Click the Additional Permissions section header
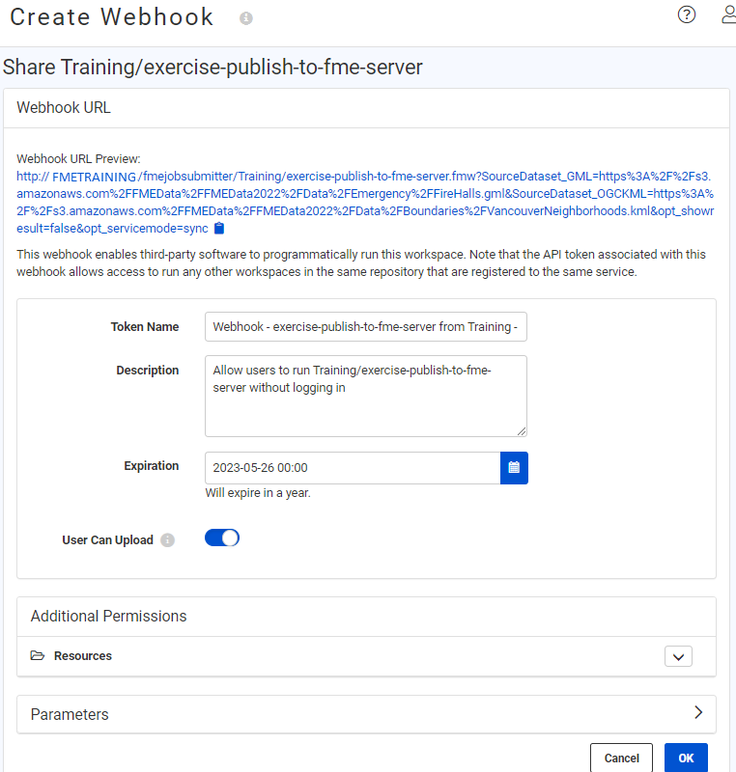Viewport: 736px width, 772px height. tap(108, 616)
